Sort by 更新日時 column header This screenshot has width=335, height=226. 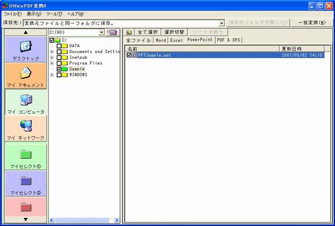(x=302, y=49)
